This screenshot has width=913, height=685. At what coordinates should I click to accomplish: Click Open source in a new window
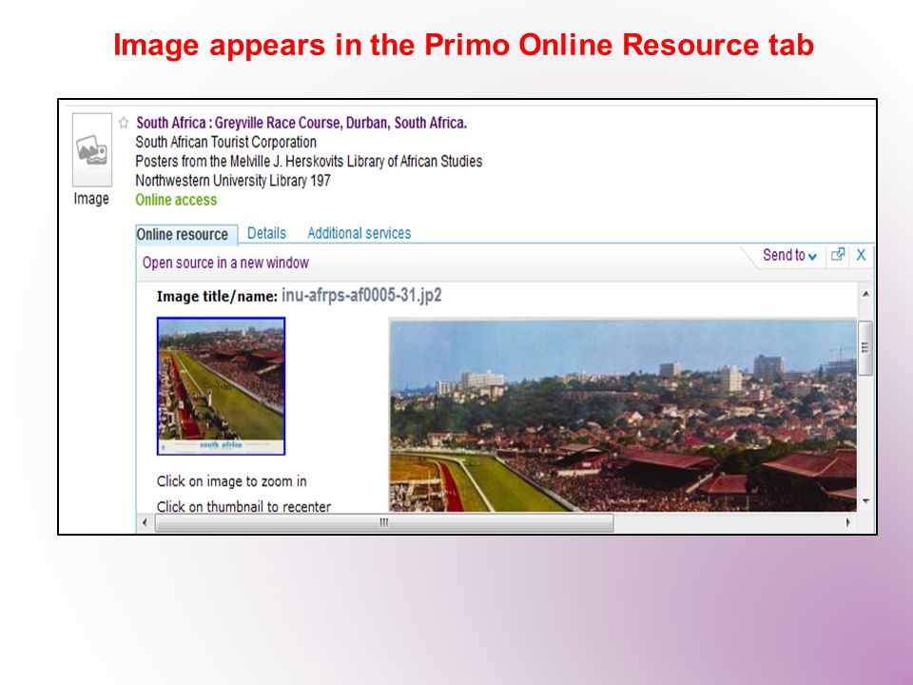pyautogui.click(x=225, y=263)
